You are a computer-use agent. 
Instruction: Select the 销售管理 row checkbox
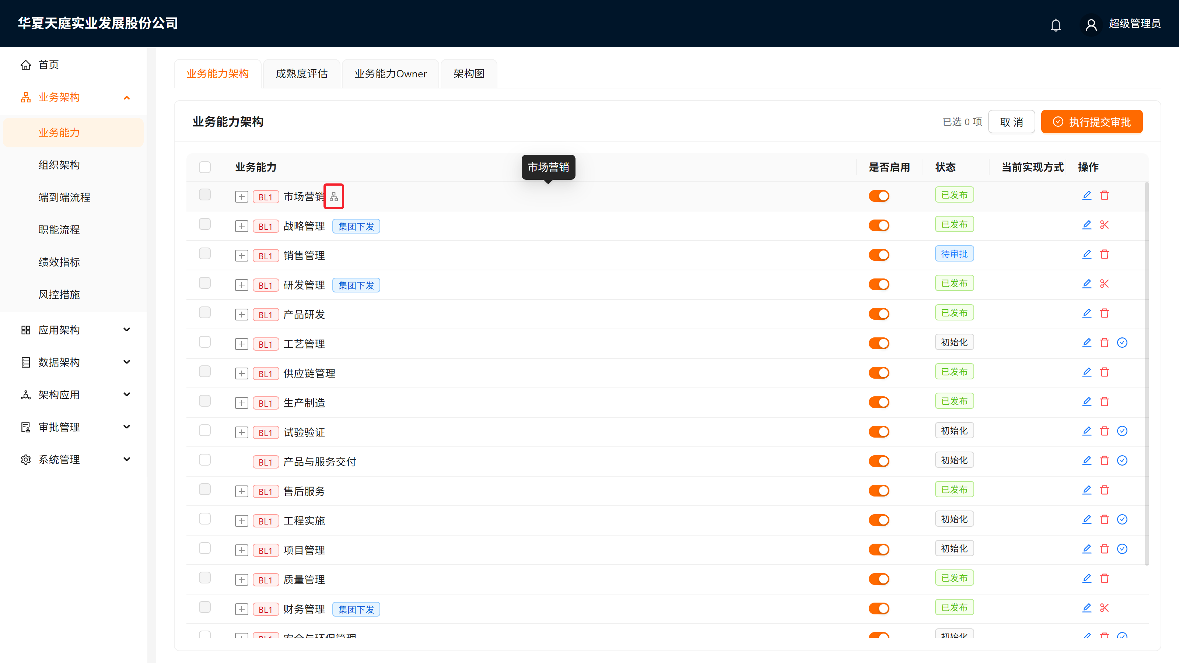click(x=204, y=253)
